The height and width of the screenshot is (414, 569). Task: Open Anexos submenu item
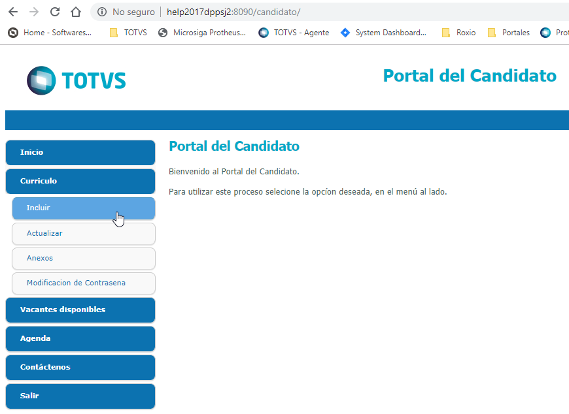[84, 259]
